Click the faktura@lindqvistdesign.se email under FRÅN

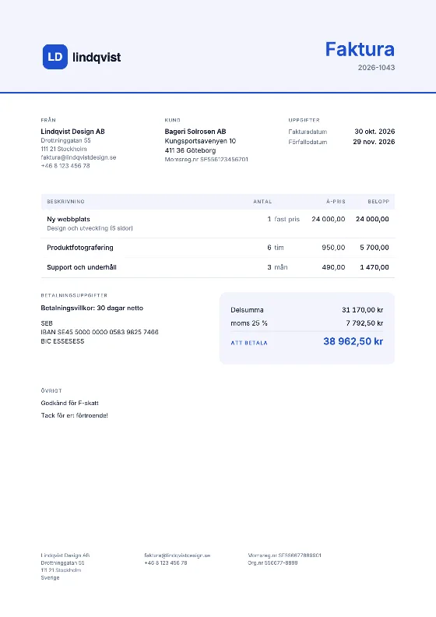[x=79, y=157]
